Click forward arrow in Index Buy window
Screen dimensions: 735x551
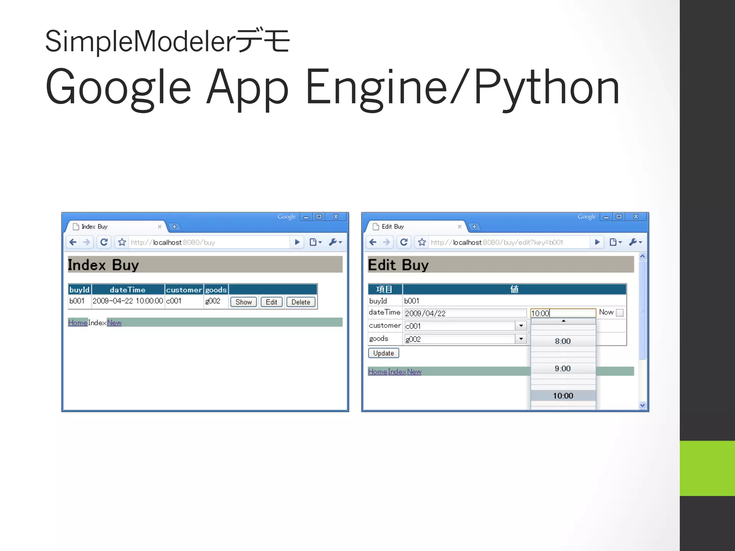(86, 242)
